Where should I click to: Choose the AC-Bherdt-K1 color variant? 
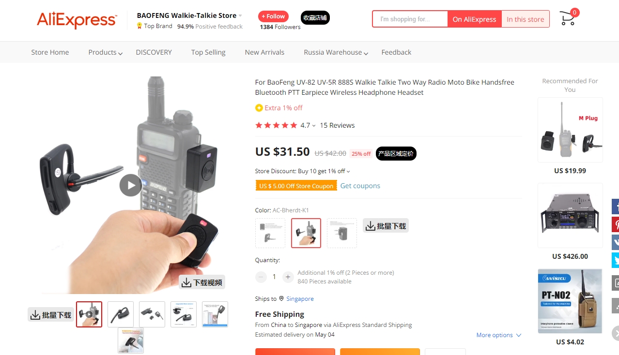point(306,233)
